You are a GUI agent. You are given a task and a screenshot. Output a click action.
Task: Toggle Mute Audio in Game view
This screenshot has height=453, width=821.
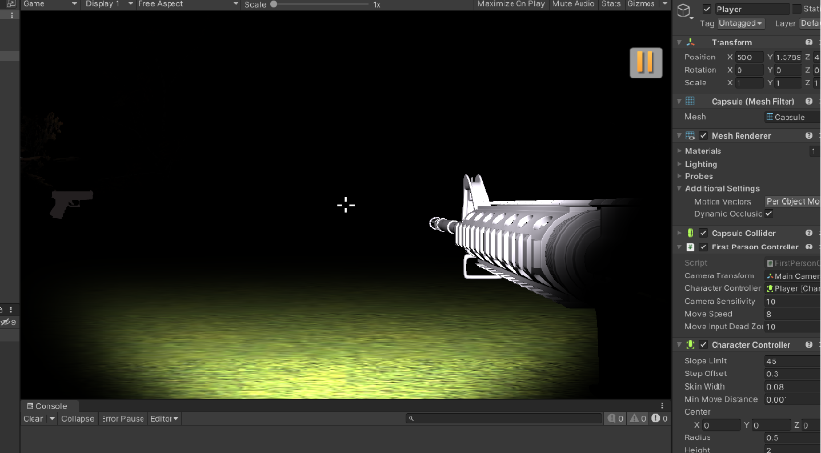(x=573, y=4)
